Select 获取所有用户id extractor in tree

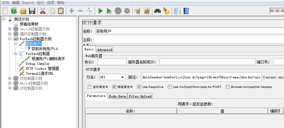coord(44,49)
